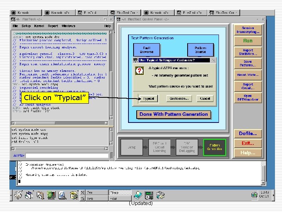This screenshot has width=282, height=212.
Task: Click transcript vertical scrollbar up arrow
Action: 111,32
